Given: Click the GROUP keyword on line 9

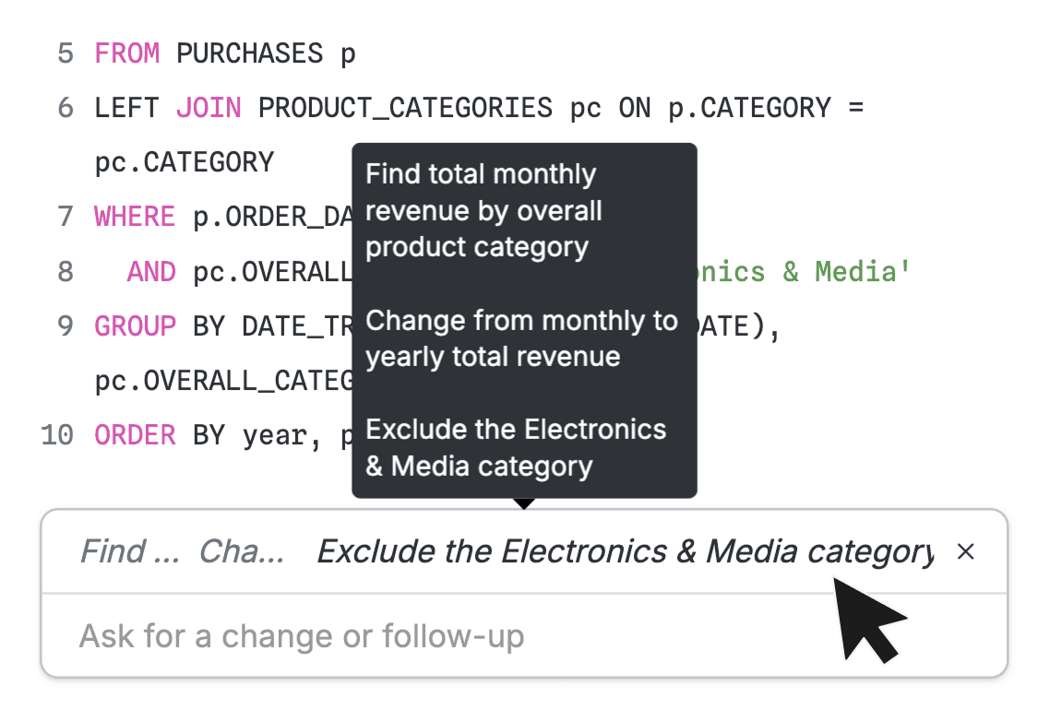Looking at the screenshot, I should pos(135,326).
